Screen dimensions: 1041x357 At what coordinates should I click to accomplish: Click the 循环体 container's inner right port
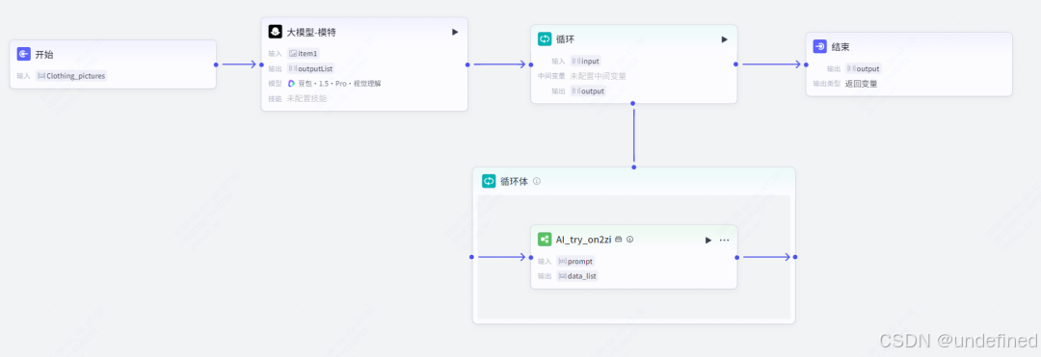point(795,257)
